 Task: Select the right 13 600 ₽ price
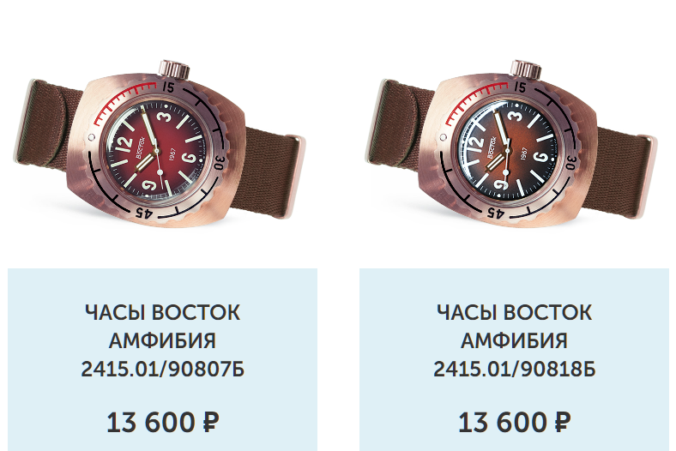515,422
